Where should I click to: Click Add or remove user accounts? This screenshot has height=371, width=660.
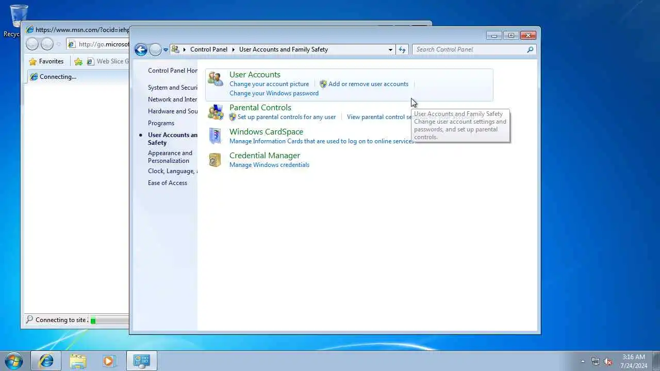pos(368,84)
